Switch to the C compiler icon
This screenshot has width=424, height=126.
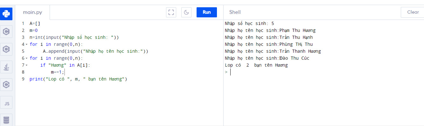(6, 32)
